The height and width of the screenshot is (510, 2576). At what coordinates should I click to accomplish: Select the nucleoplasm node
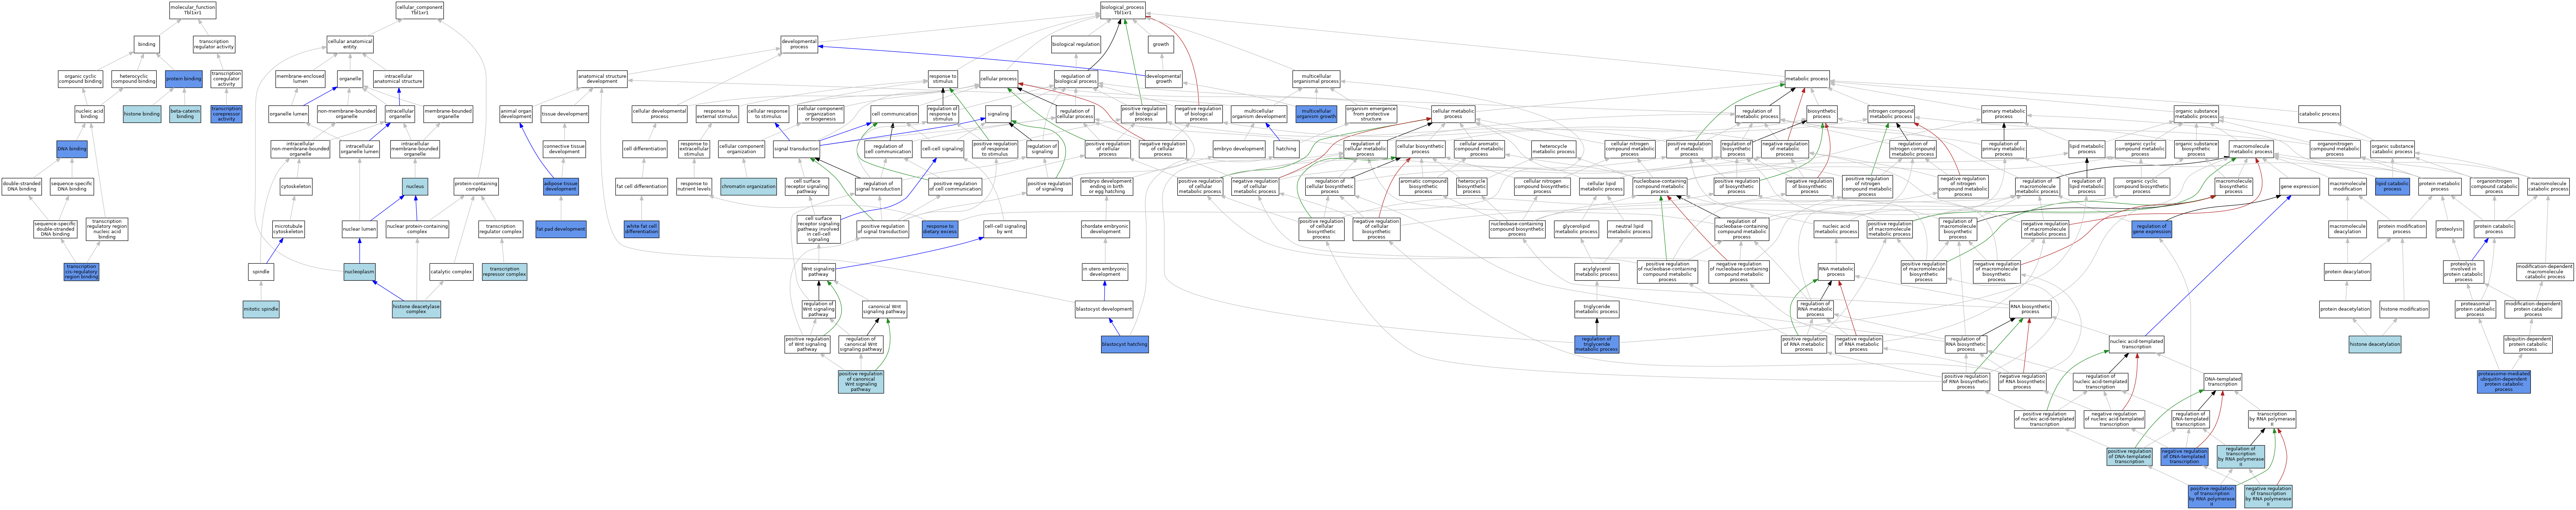[x=359, y=272]
